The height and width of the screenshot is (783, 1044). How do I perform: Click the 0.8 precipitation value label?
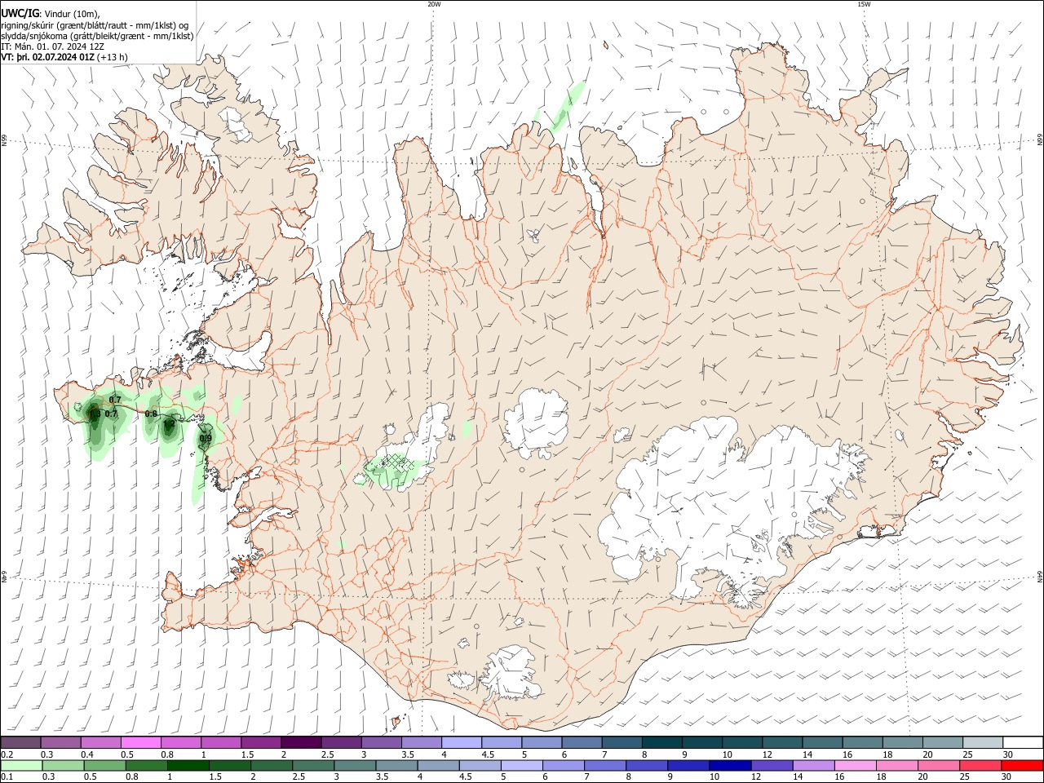(151, 414)
